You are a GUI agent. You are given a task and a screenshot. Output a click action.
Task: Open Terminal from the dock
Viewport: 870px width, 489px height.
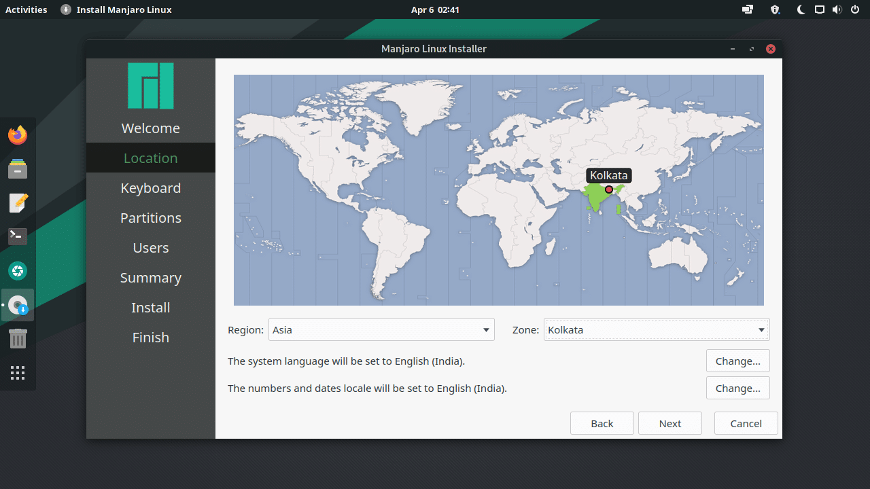click(x=18, y=236)
